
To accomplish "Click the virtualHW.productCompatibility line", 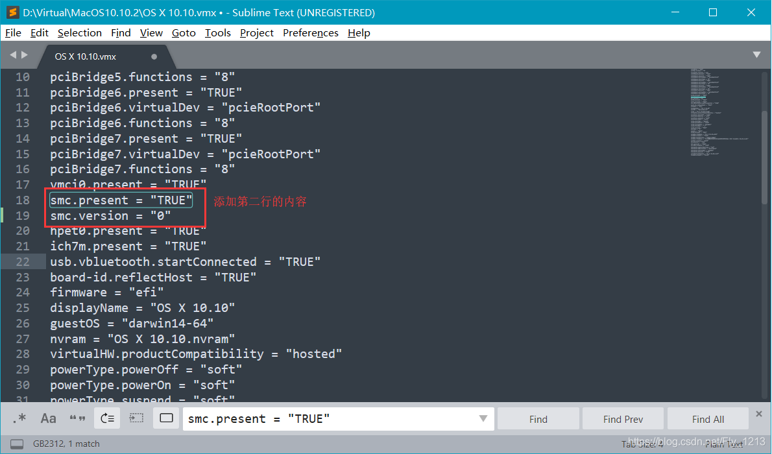I will click(196, 354).
